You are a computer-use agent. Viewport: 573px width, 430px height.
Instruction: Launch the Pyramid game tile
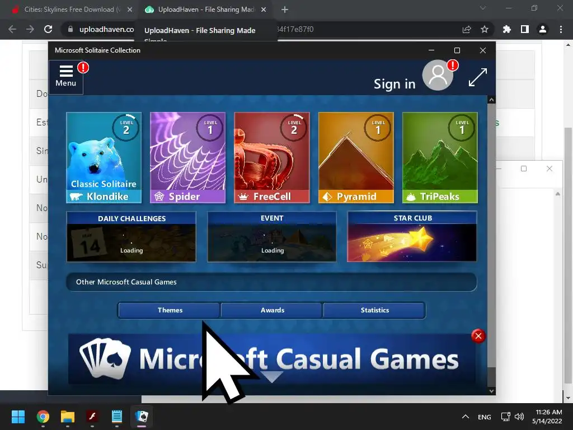[x=356, y=157]
